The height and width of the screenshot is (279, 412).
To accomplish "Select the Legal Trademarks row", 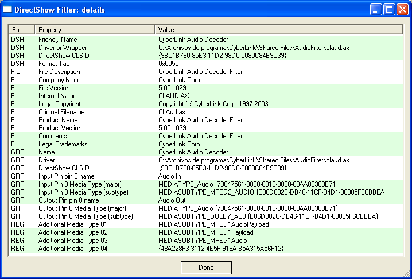I will 206,144.
